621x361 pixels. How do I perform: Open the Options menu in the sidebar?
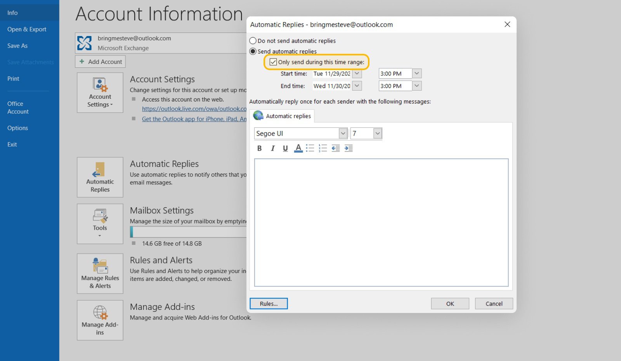click(17, 128)
